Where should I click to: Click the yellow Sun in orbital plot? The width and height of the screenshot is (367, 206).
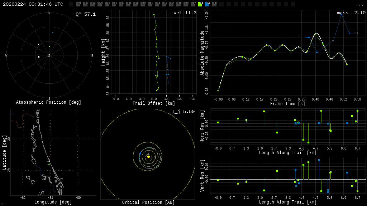148,157
